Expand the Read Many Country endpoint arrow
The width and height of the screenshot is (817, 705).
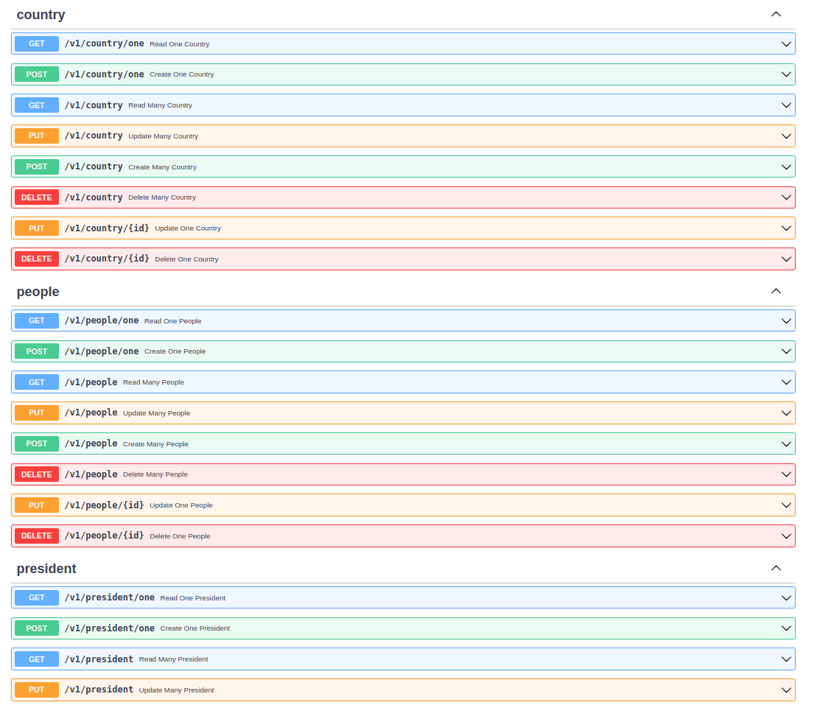coord(786,105)
